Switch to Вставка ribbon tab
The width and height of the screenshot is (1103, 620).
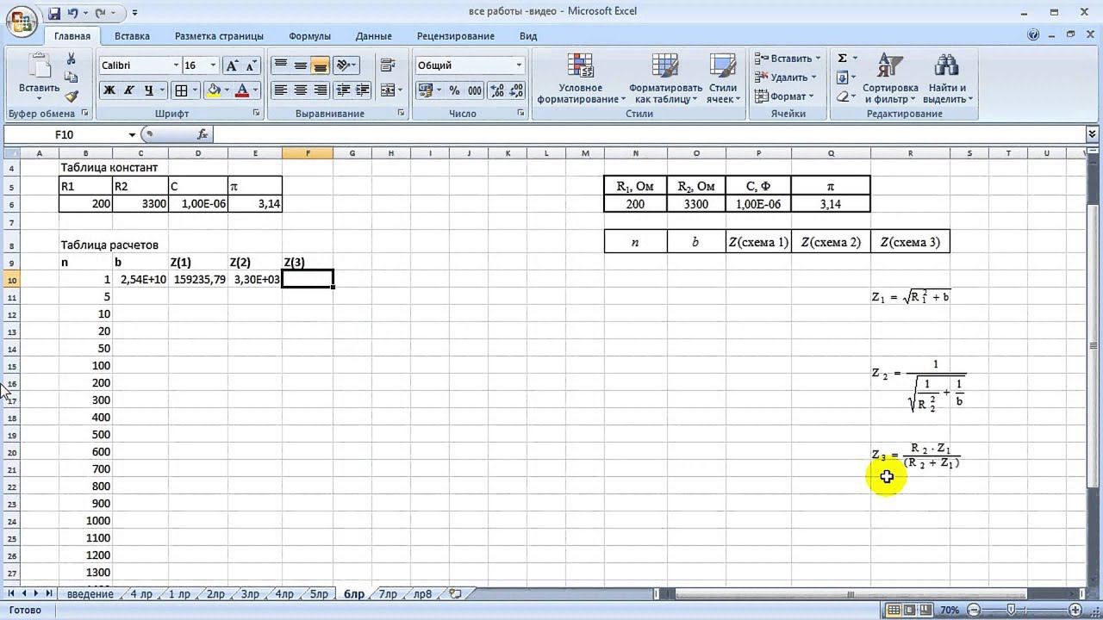pyautogui.click(x=132, y=36)
